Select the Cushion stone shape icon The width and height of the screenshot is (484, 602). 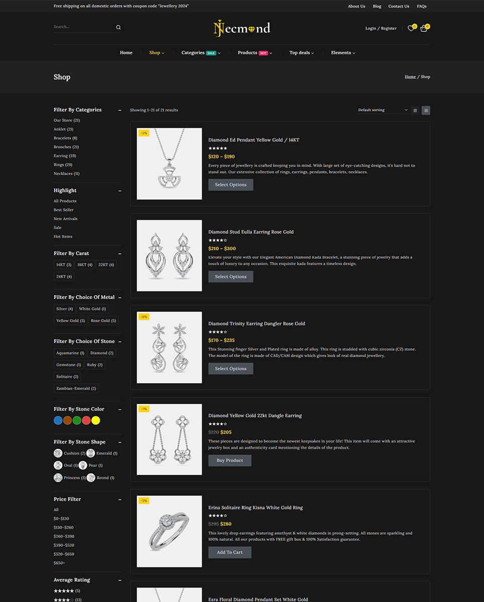[58, 453]
